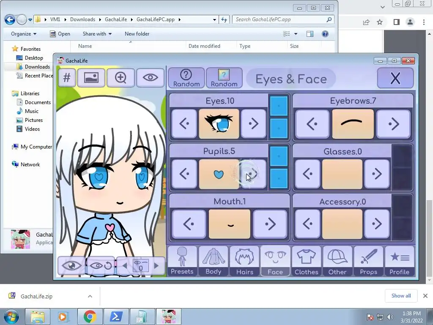Pick the upper Pupils color swatch
The height and width of the screenshot is (325, 433).
click(x=279, y=156)
